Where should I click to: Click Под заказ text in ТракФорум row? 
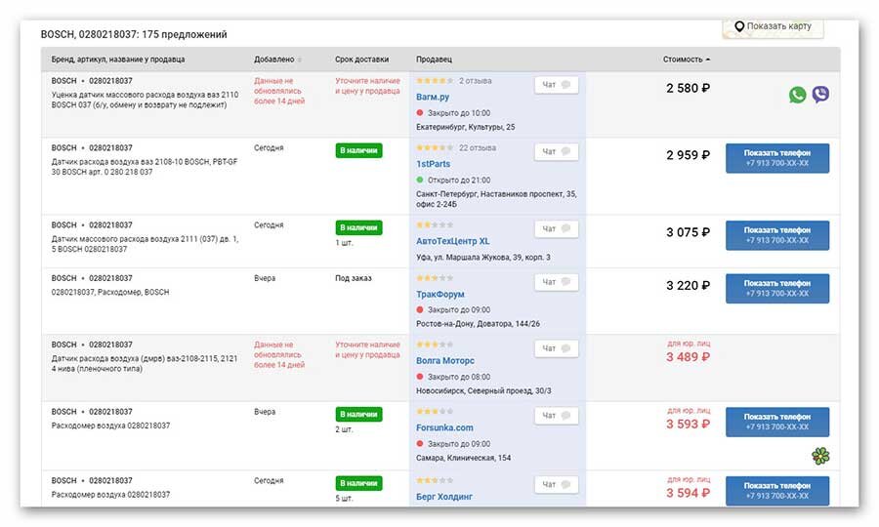[x=354, y=278]
